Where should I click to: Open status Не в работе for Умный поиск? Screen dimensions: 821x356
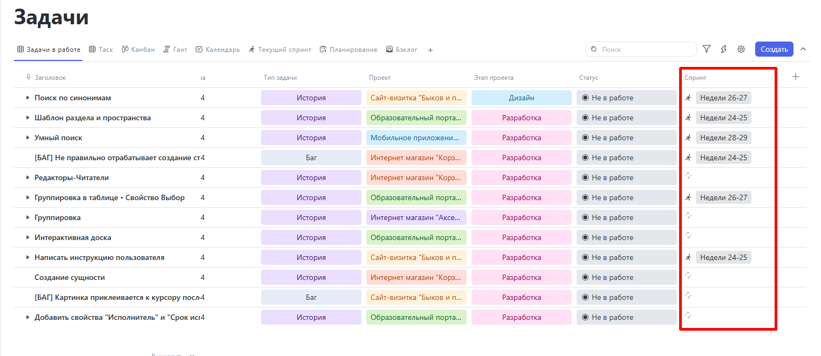click(626, 138)
